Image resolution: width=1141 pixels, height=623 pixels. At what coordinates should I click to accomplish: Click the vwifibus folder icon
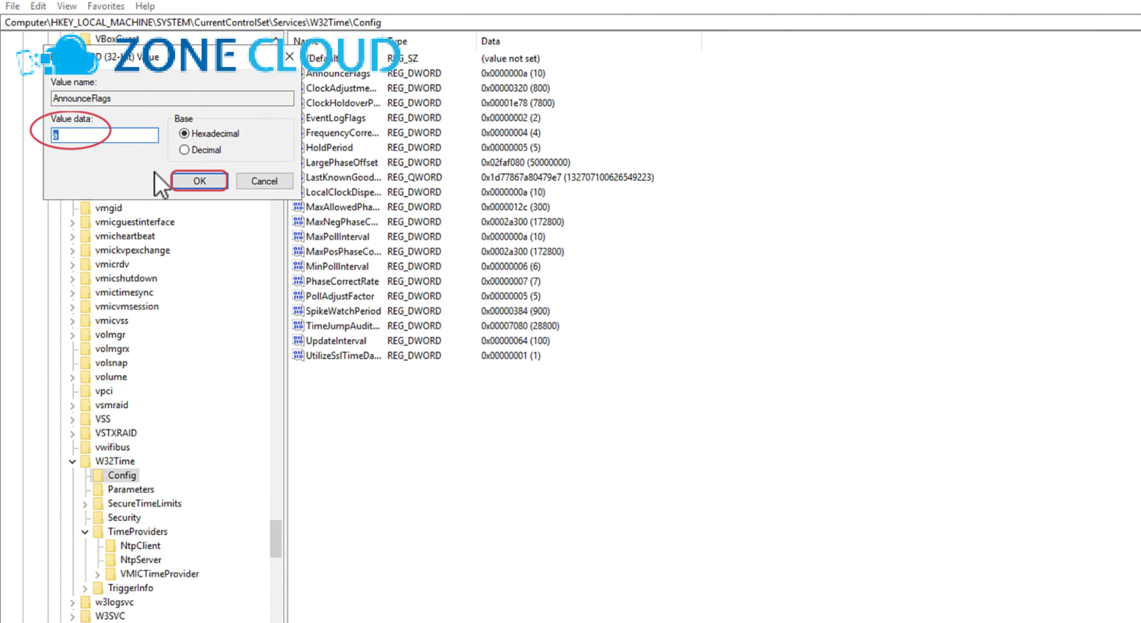pyautogui.click(x=86, y=447)
